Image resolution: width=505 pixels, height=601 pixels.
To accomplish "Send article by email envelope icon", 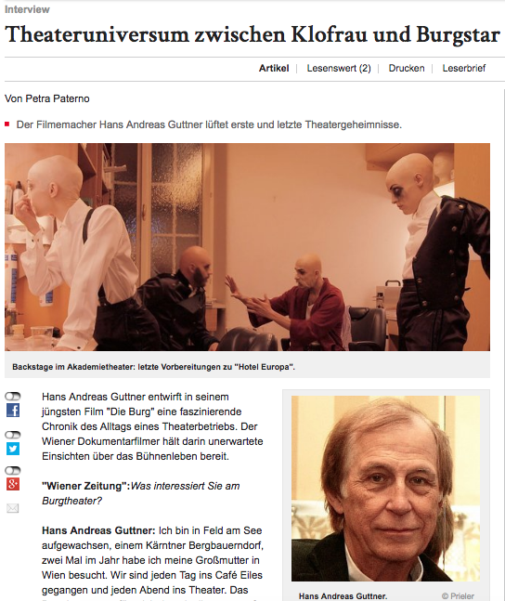I will (13, 508).
